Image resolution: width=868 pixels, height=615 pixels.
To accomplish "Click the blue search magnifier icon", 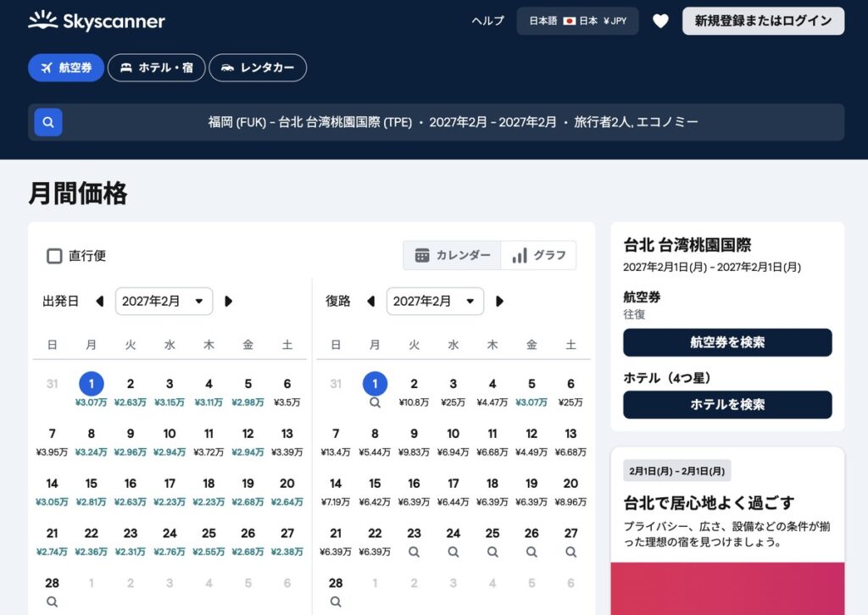I will click(x=48, y=122).
